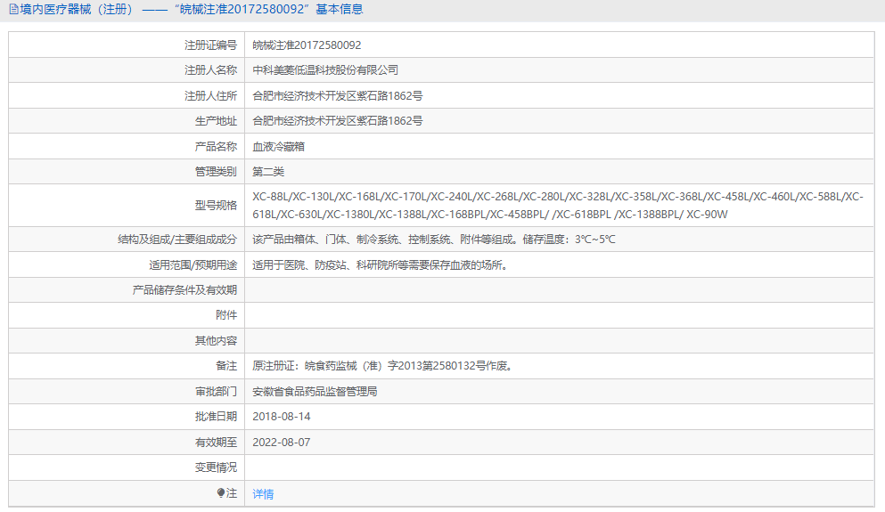Viewport: 885px width, 512px height.
Task: Click the 生产地址 label
Action: click(x=217, y=121)
